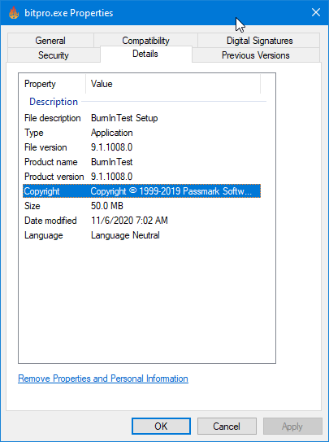Click the Value column header
Viewport: 329px width, 442px height.
tap(173, 84)
